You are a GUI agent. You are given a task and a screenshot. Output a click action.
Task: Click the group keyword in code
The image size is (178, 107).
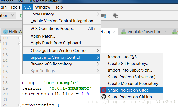(x=29, y=83)
